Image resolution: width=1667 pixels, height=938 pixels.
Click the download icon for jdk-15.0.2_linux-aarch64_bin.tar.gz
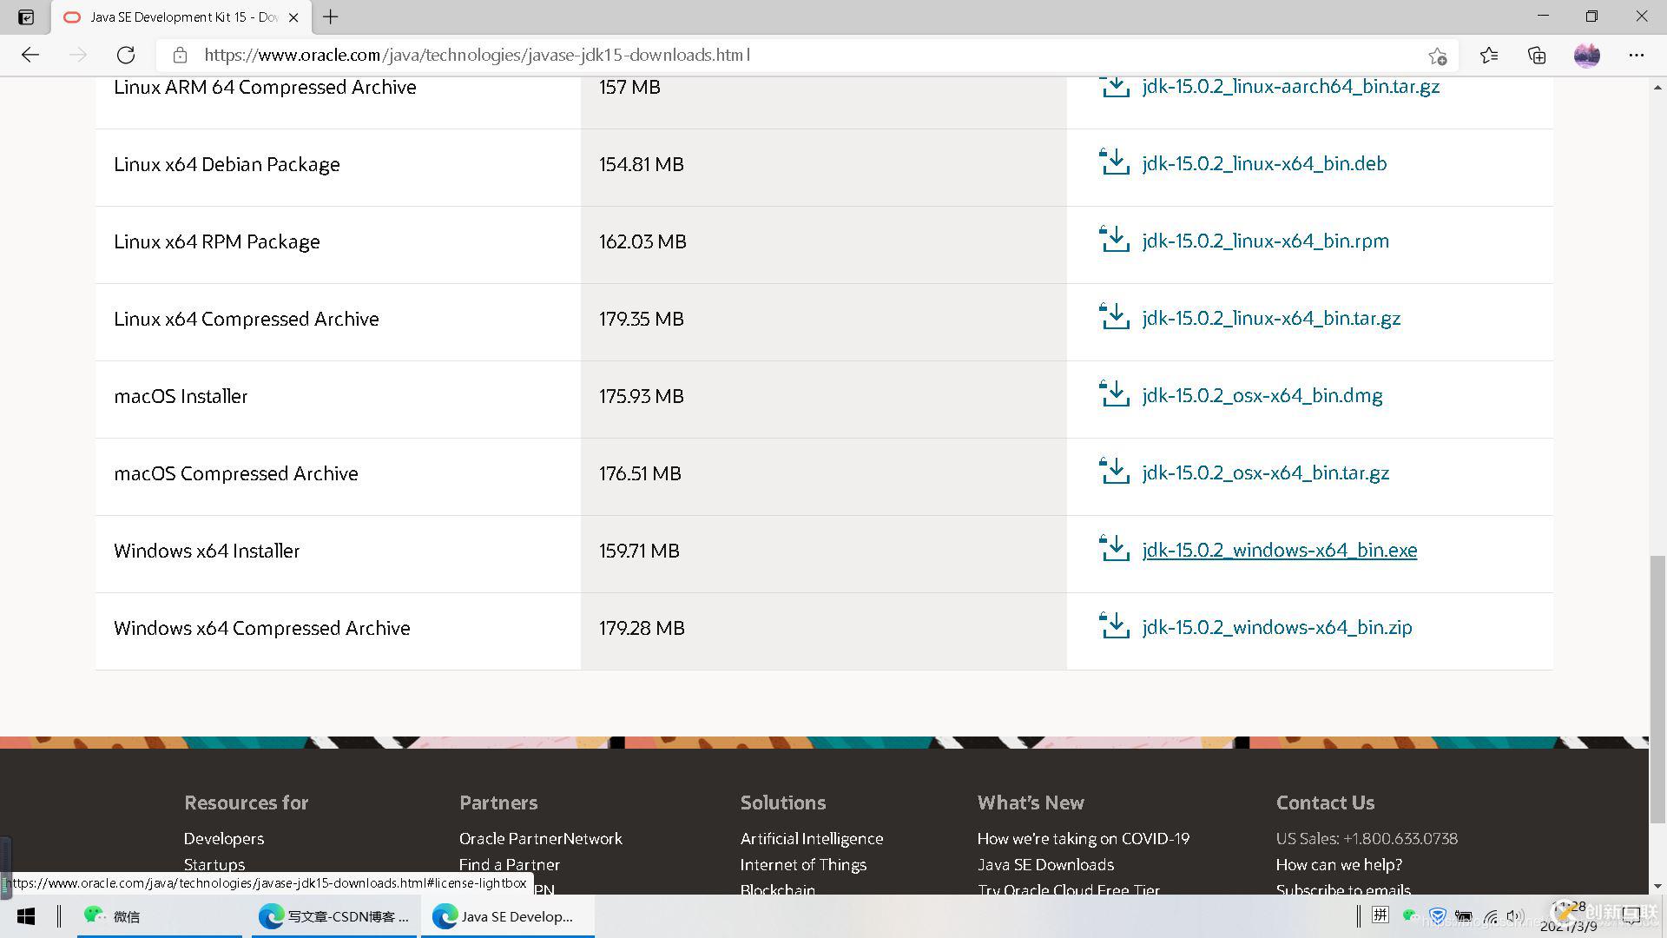1115,87
